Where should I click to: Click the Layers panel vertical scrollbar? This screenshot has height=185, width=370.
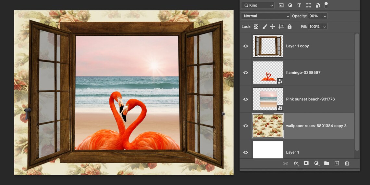(x=357, y=92)
